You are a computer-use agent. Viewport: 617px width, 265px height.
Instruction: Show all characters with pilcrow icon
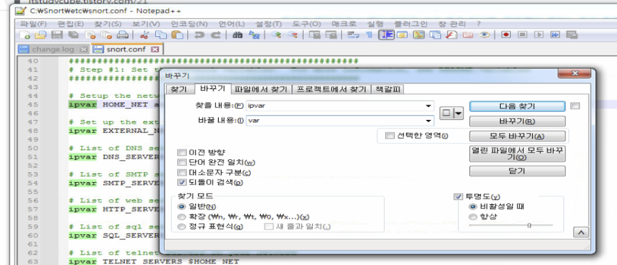369,35
